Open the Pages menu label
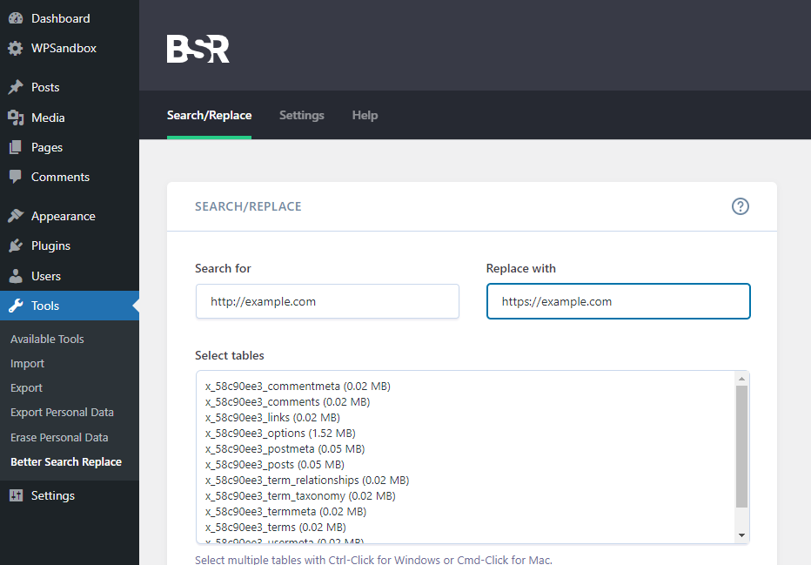Image resolution: width=811 pixels, height=565 pixels. pyautogui.click(x=46, y=147)
